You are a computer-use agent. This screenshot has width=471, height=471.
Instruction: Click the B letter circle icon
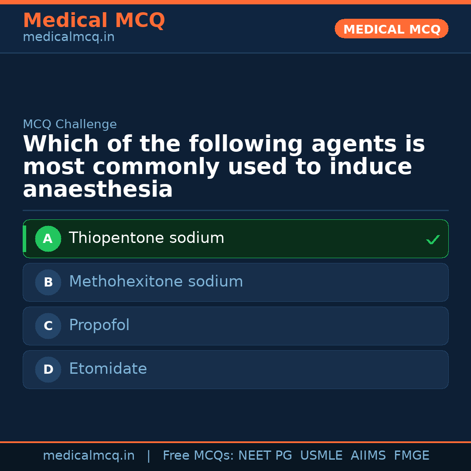pos(48,282)
